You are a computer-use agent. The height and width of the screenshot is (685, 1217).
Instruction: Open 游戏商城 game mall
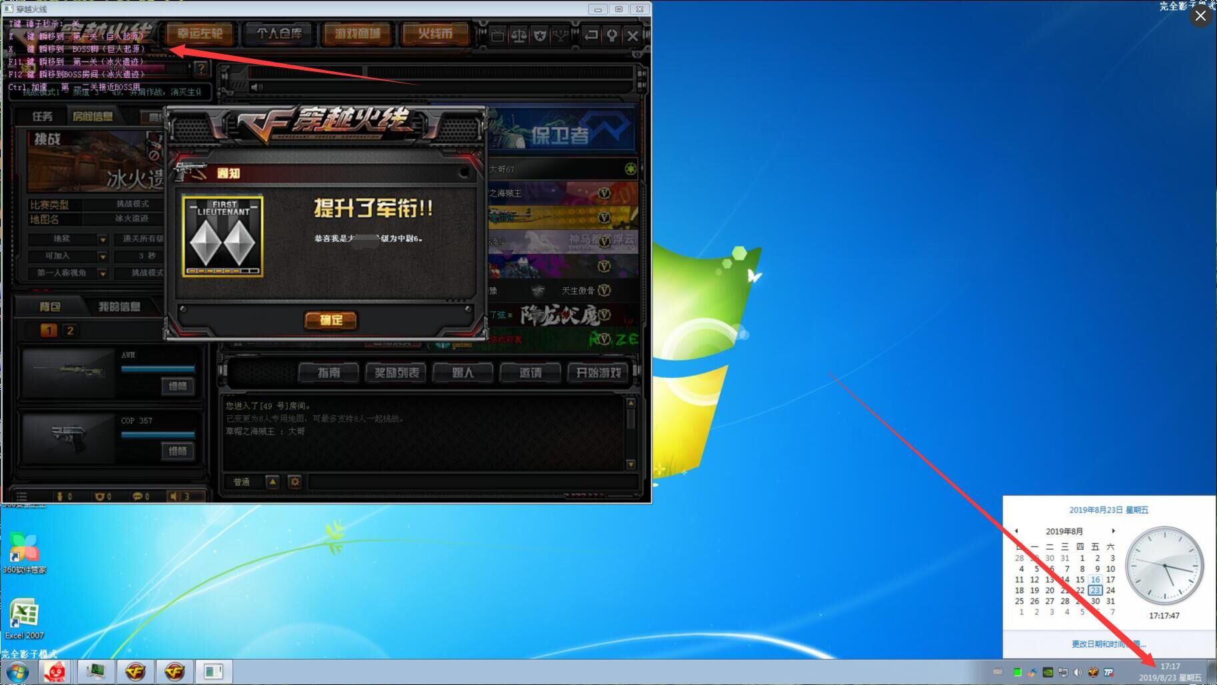click(x=357, y=33)
